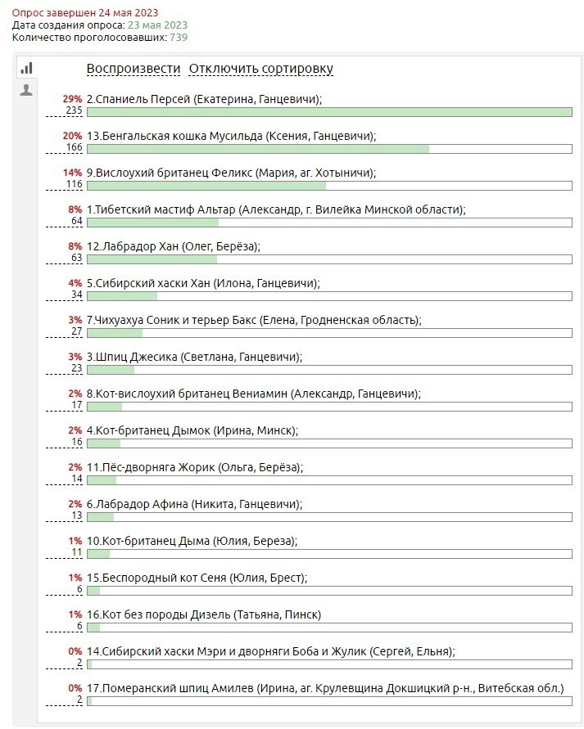Click the vote count 235 for Спаниель Персей

click(74, 110)
